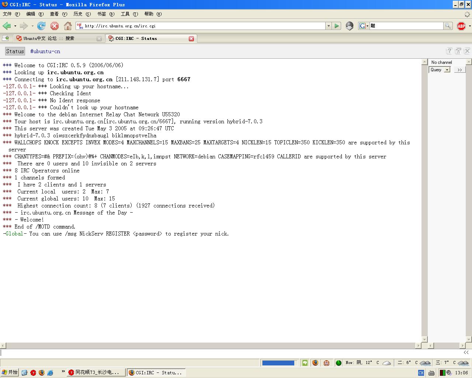
Task: Click the magnifier search button
Action: [448, 26]
